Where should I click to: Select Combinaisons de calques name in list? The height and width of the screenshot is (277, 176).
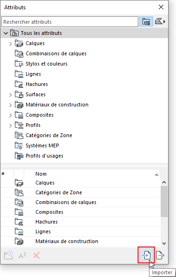(66, 202)
